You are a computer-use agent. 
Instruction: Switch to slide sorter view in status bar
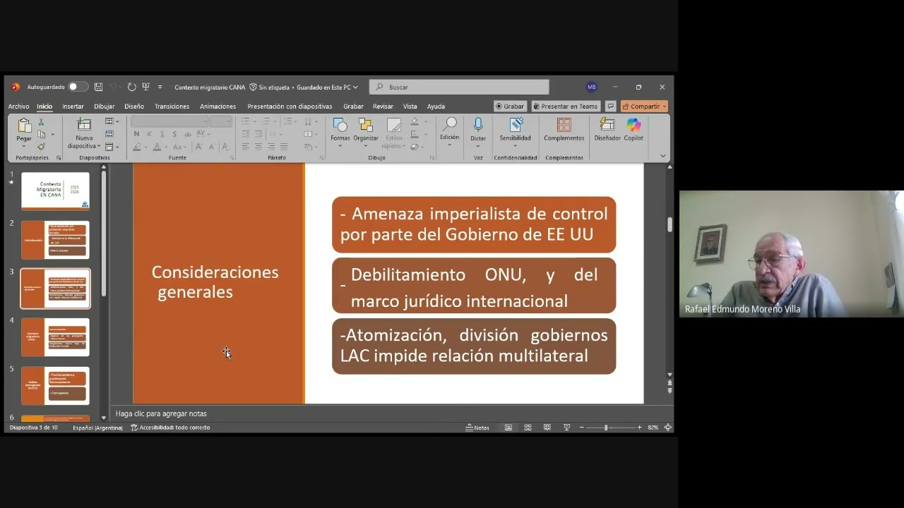[528, 428]
